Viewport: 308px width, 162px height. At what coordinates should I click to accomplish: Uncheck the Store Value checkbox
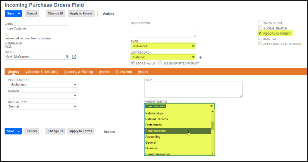(x=133, y=63)
